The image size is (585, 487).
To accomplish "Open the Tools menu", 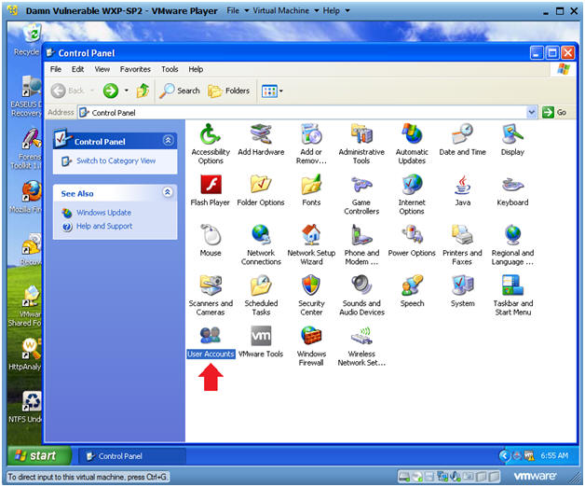I will (x=170, y=69).
